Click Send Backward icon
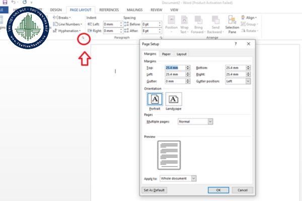Viewport: 302px width, 201px height. [216, 22]
